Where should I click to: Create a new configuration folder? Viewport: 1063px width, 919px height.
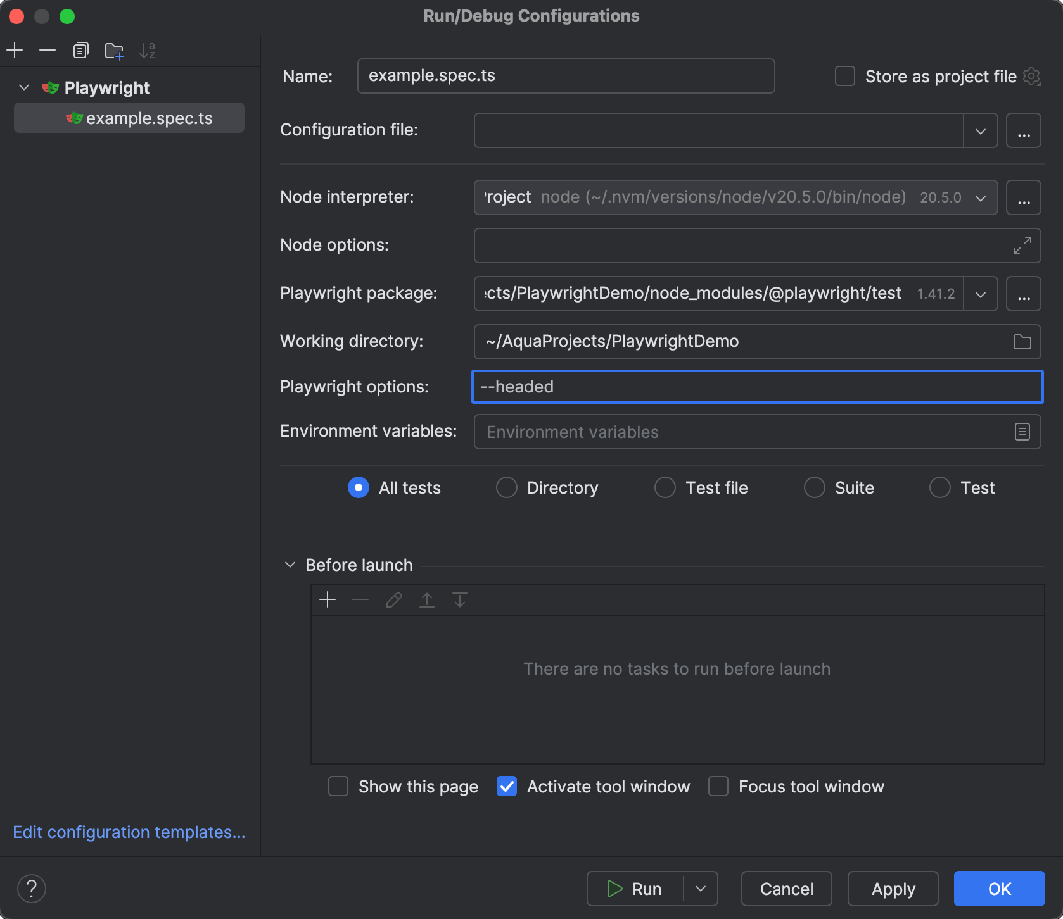[114, 50]
